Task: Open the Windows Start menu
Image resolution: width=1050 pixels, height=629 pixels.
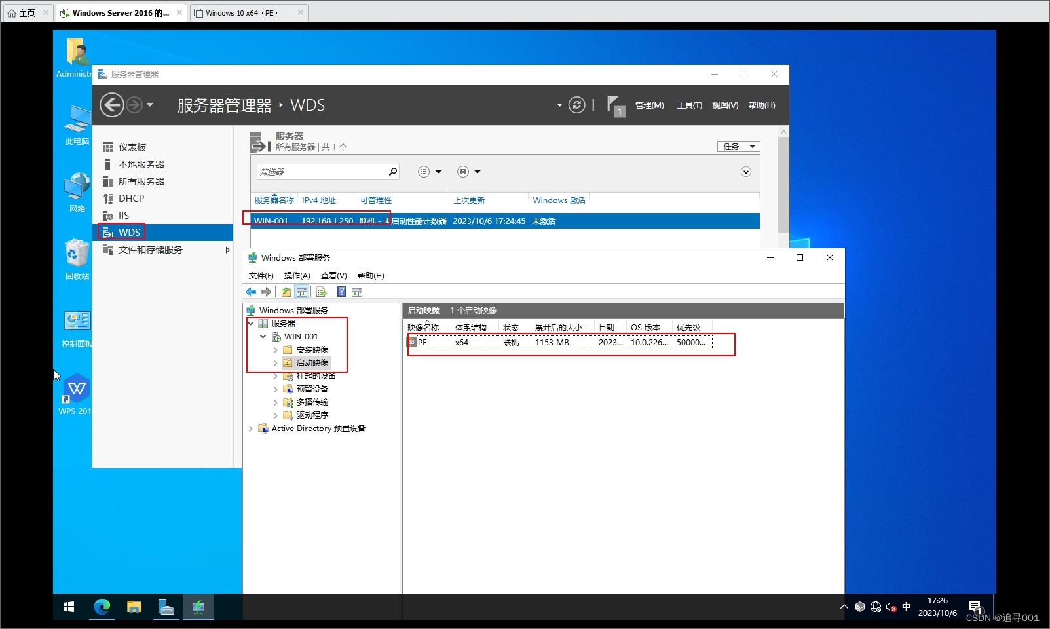Action: [x=69, y=607]
